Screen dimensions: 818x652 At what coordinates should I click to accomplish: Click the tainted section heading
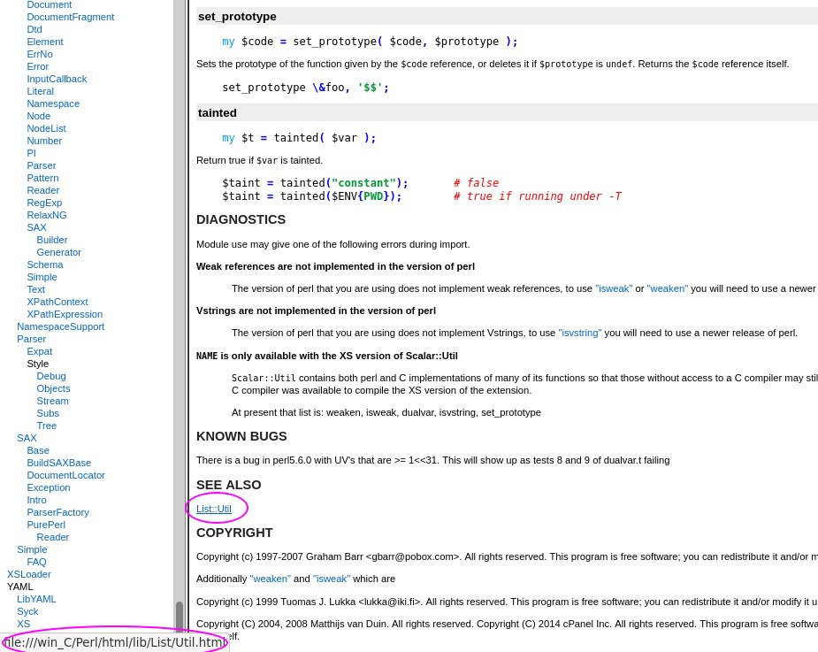tap(217, 112)
